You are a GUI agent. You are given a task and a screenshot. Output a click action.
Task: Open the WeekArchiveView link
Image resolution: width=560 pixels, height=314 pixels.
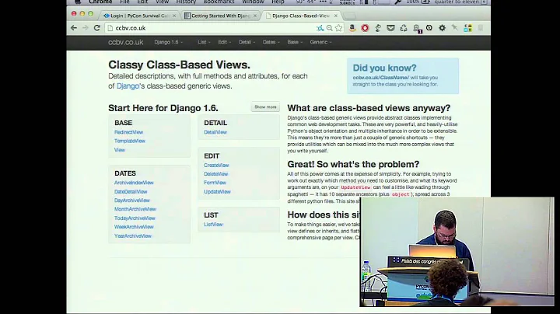click(x=134, y=227)
